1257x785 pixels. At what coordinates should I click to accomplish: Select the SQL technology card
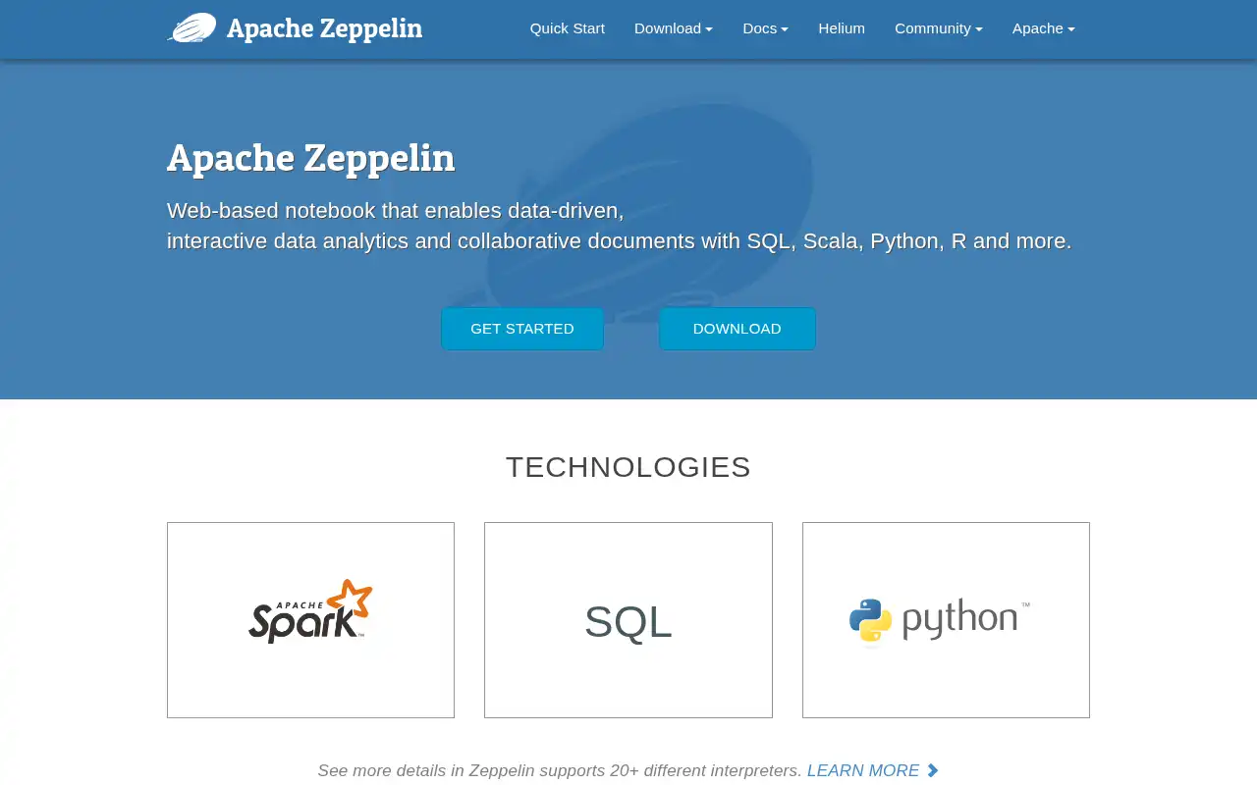click(x=628, y=620)
